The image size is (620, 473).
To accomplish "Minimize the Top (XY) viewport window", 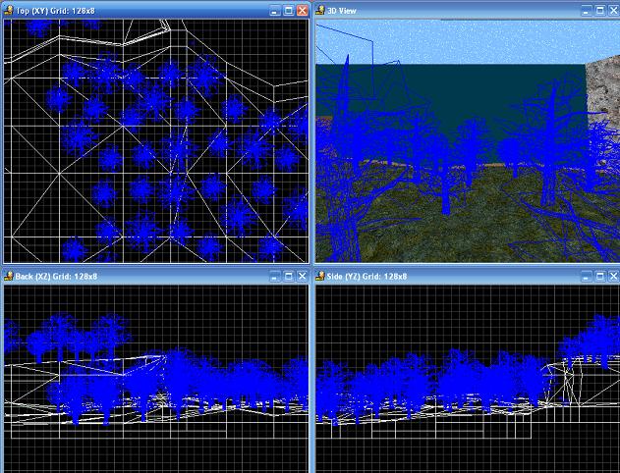I will point(275,11).
